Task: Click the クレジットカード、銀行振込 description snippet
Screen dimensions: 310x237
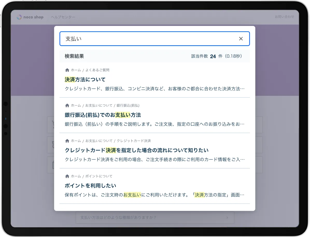Action: (x=154, y=89)
